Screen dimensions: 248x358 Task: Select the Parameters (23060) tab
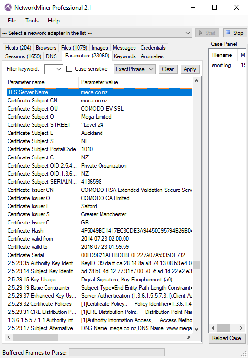coord(87,56)
